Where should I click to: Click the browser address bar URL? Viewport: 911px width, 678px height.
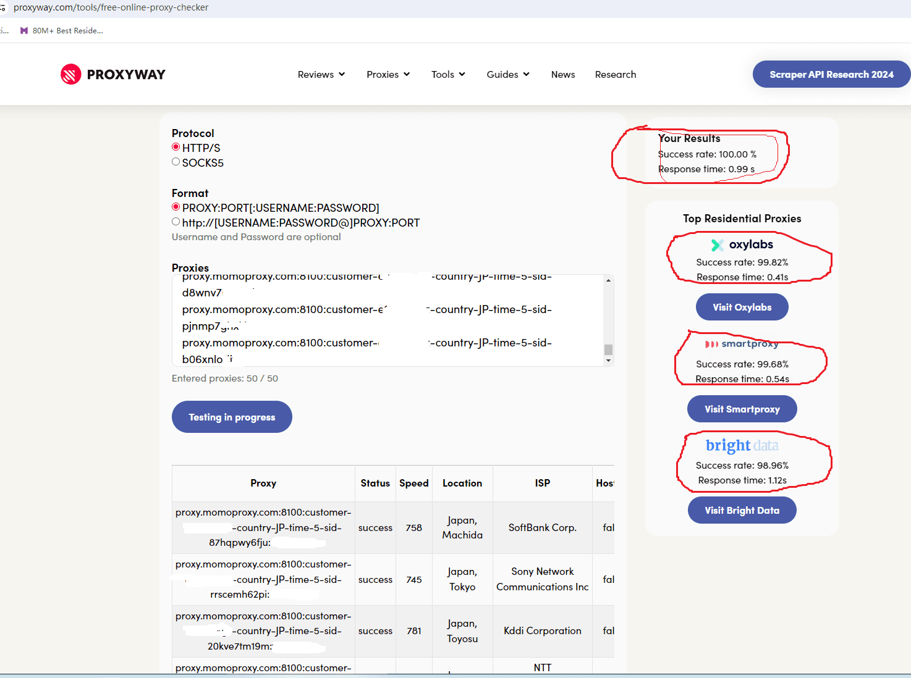coord(111,7)
